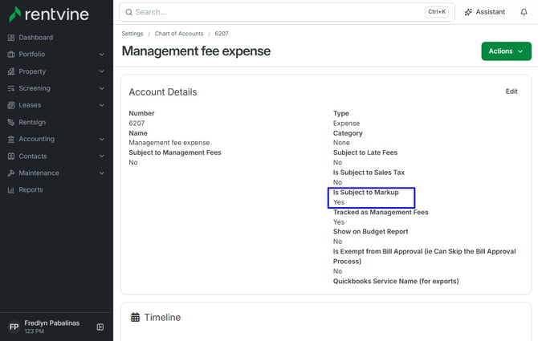This screenshot has height=341, width=538.
Task: Expand the Accounting menu chevron
Action: click(x=101, y=139)
